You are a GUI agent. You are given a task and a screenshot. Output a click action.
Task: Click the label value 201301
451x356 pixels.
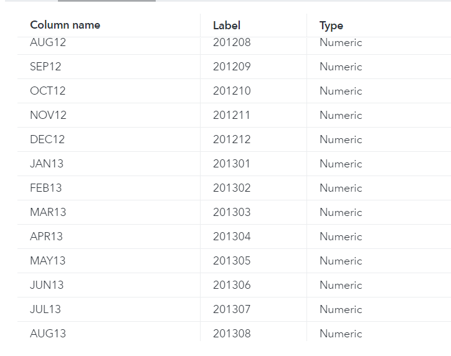tap(232, 164)
